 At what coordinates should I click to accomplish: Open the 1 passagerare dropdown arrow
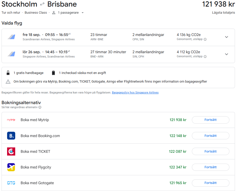point(83,13)
